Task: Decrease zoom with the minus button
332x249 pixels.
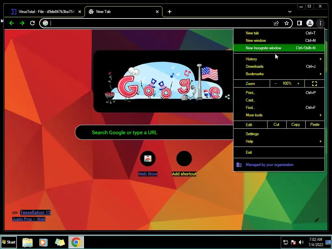Action: (276, 84)
